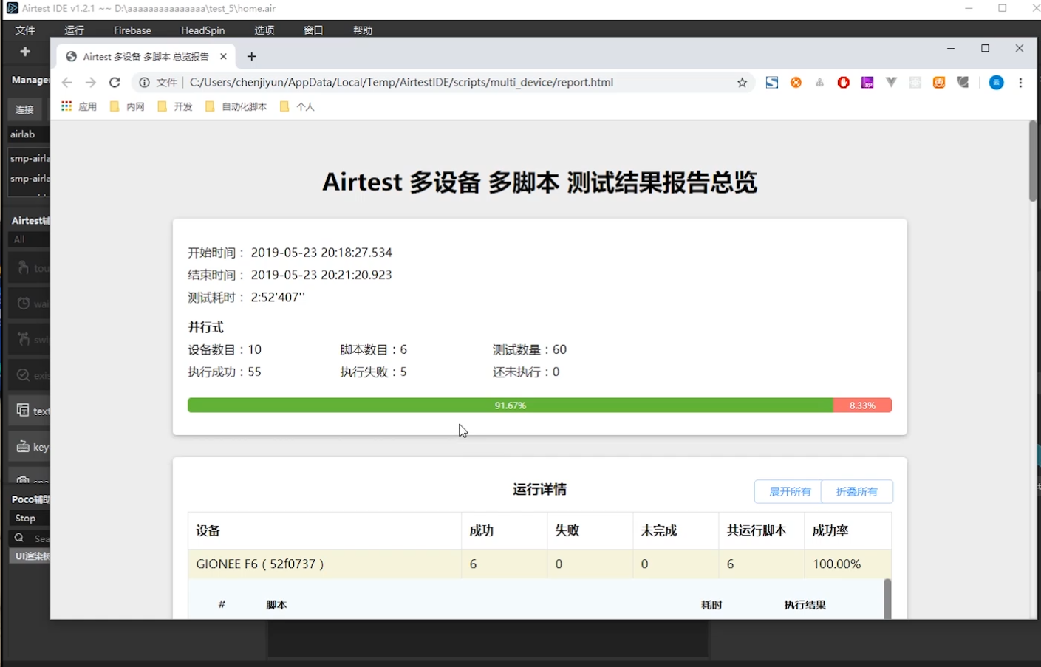Go forward in browser history
1041x667 pixels.
[91, 82]
